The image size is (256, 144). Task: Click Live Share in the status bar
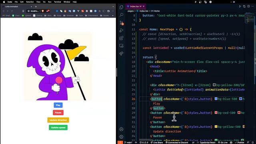156,142
